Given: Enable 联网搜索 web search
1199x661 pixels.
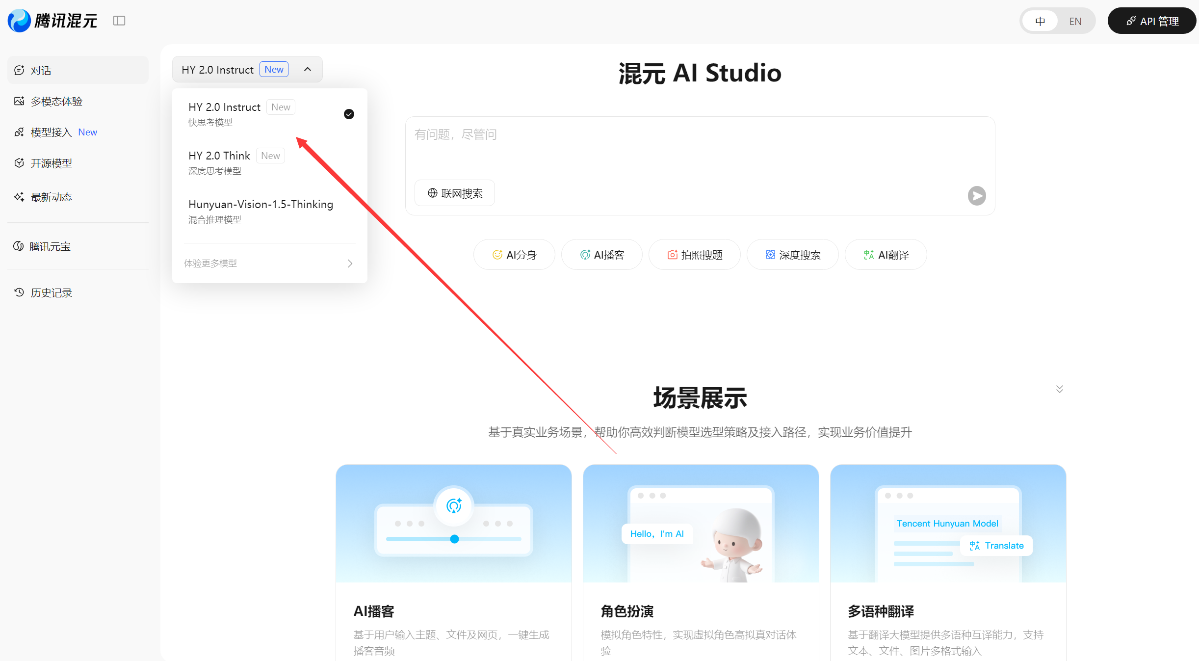Looking at the screenshot, I should coord(454,193).
